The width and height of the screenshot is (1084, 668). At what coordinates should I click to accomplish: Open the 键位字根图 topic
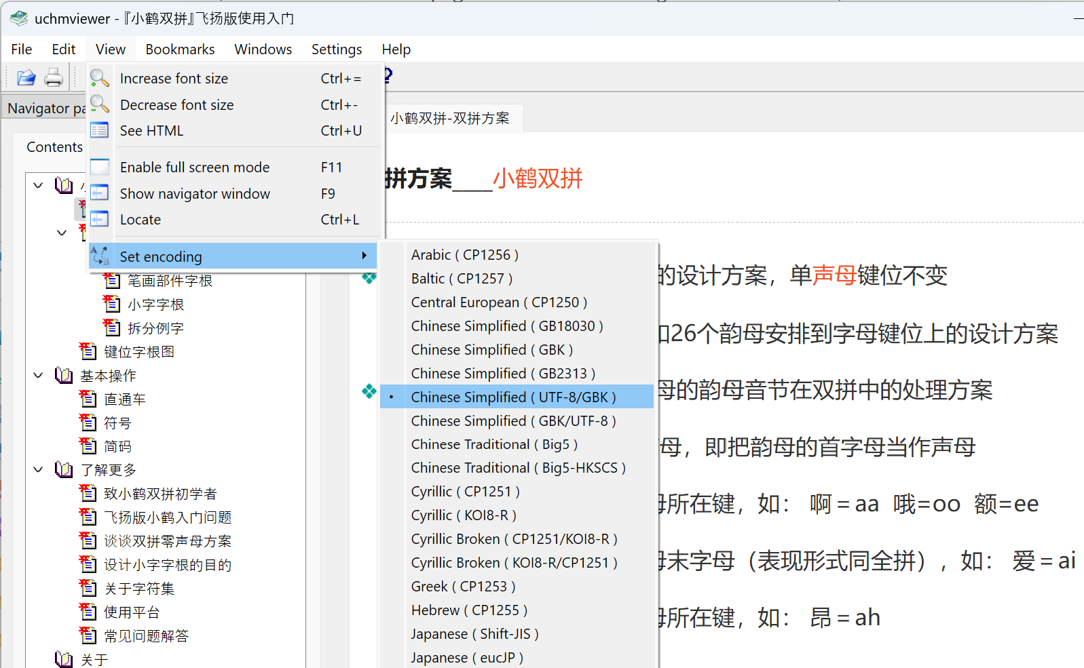[139, 351]
